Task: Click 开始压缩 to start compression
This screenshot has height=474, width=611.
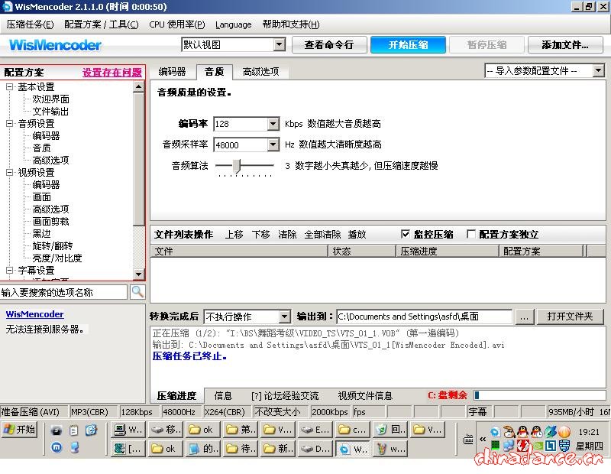Action: point(408,45)
